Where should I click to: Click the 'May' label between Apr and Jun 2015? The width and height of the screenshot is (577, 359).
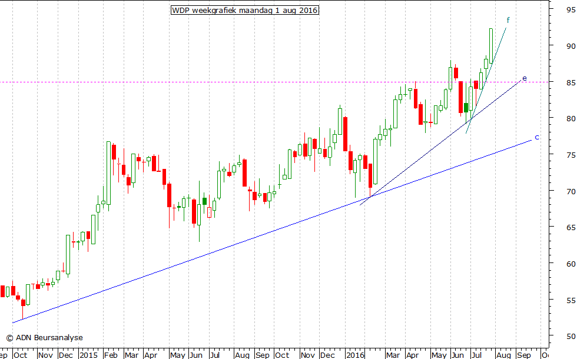coord(178,355)
